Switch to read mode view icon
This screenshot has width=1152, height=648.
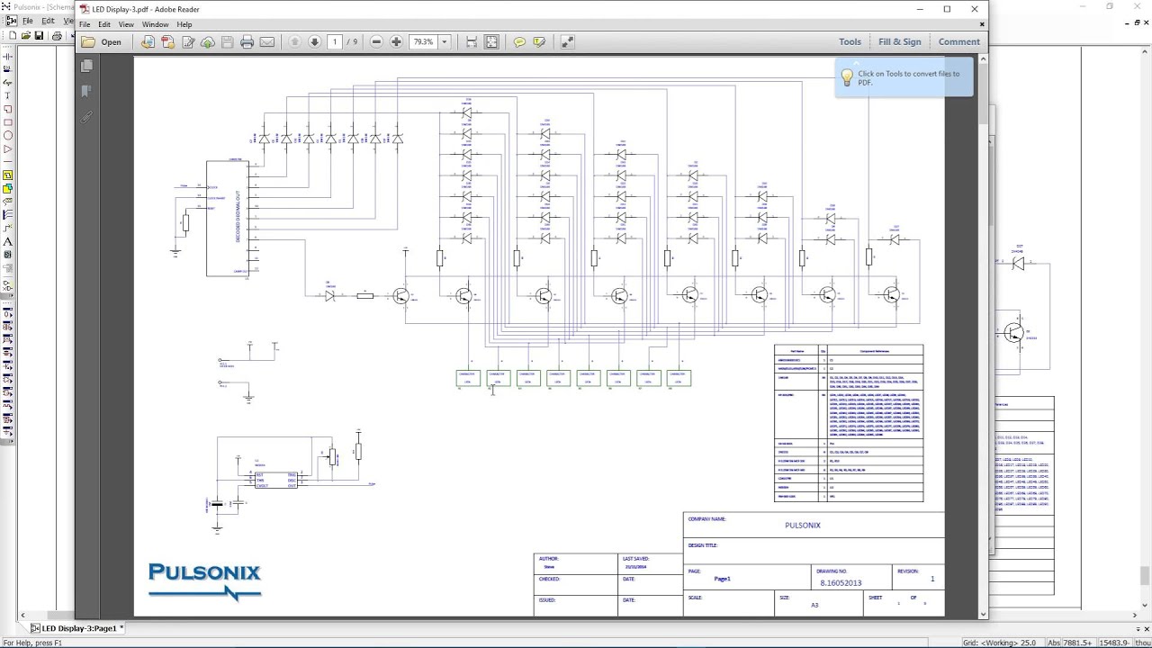(x=568, y=42)
